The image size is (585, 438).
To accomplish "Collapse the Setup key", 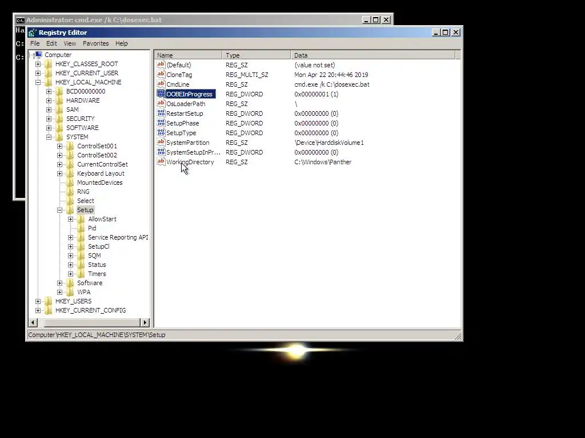I will pyautogui.click(x=59, y=210).
